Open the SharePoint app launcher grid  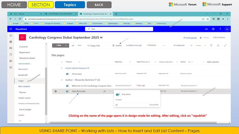(11, 29)
